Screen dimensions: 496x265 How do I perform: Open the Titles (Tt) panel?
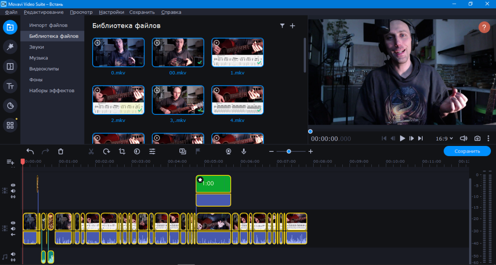point(10,86)
